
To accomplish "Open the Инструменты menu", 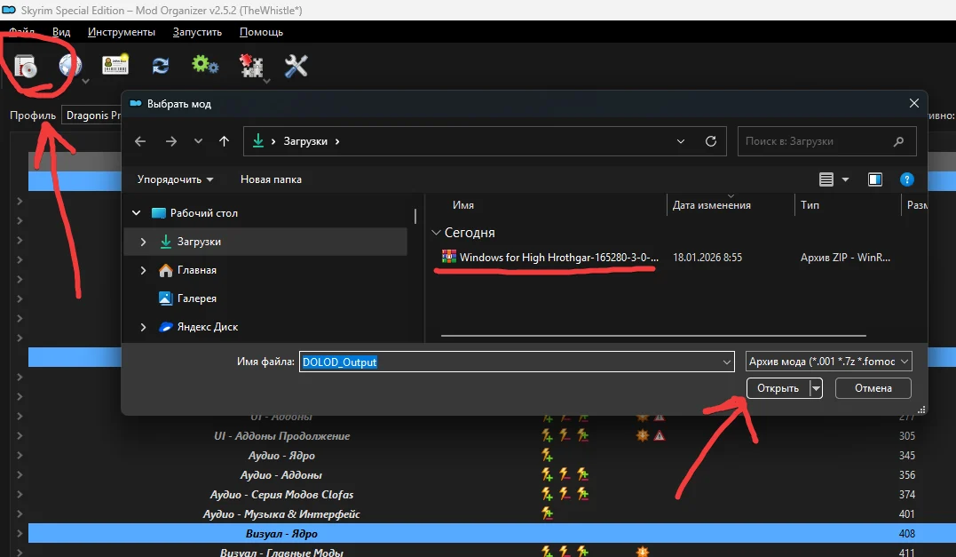I will [x=122, y=32].
